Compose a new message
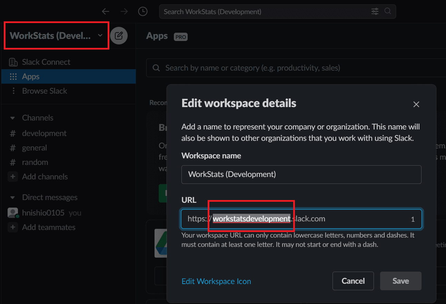 119,35
